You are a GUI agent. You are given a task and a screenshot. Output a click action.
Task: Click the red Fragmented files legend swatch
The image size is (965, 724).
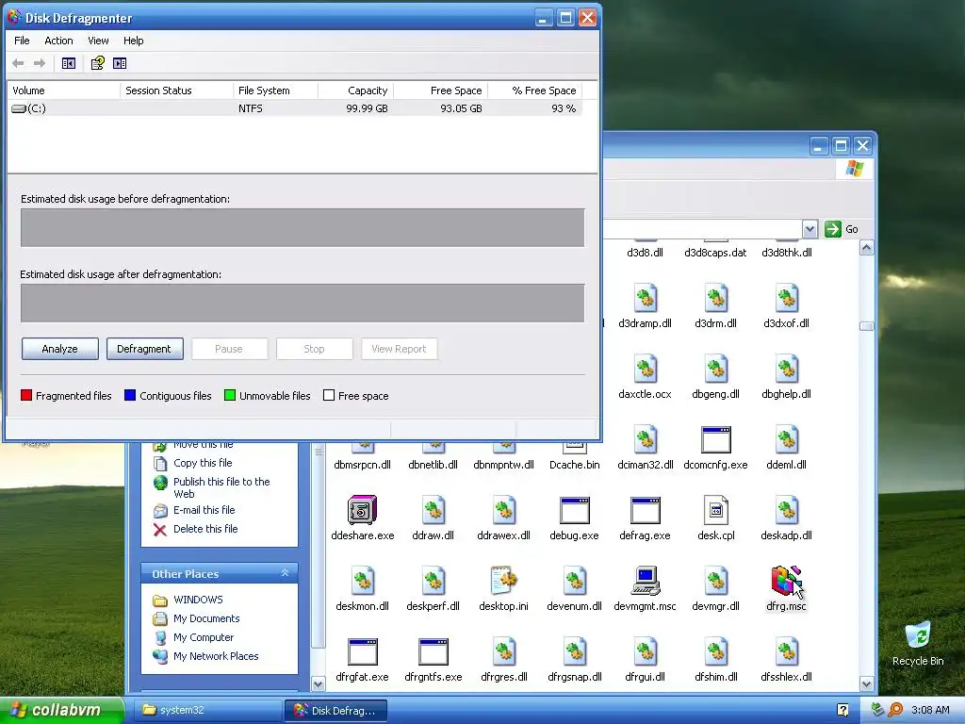coord(26,395)
